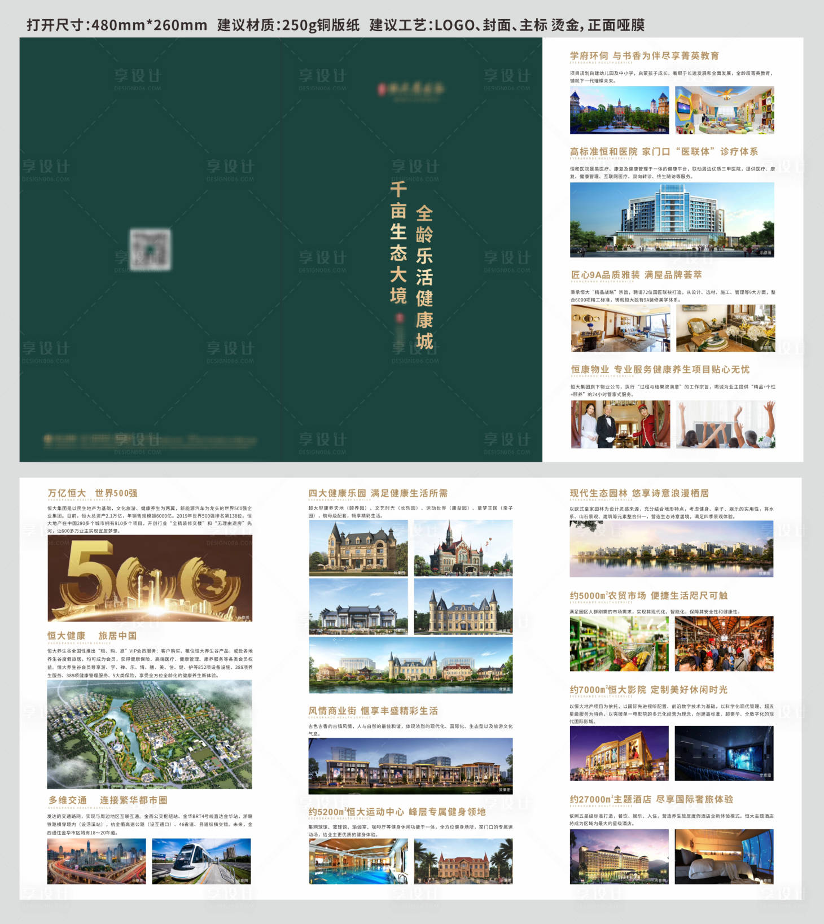The height and width of the screenshot is (924, 824).
Task: Open the wide lakeside health parks panorama
Action: point(411,665)
